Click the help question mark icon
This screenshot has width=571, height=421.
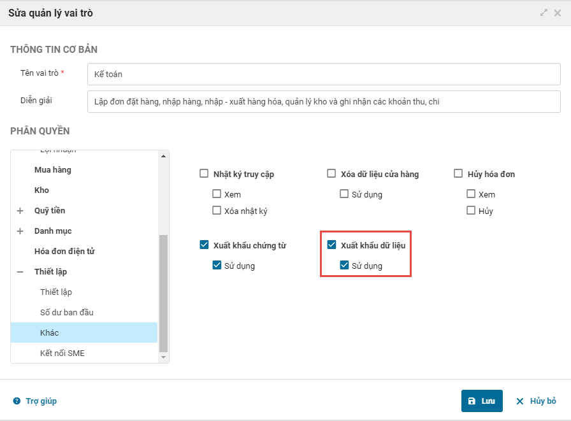[x=17, y=401]
